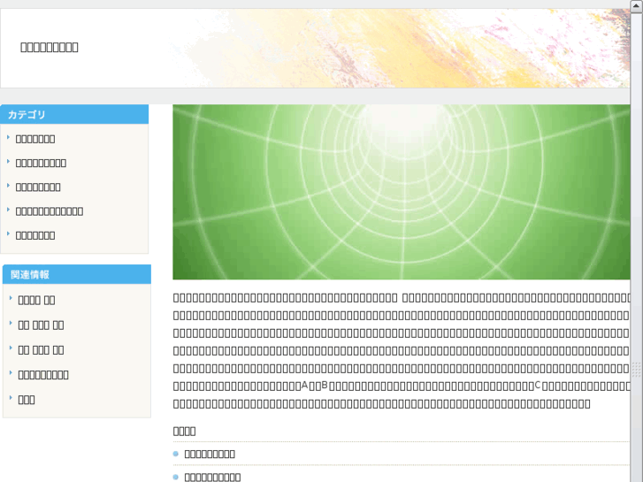The height and width of the screenshot is (482, 643).
Task: Open the third link under 関連情報
Action: 41,350
